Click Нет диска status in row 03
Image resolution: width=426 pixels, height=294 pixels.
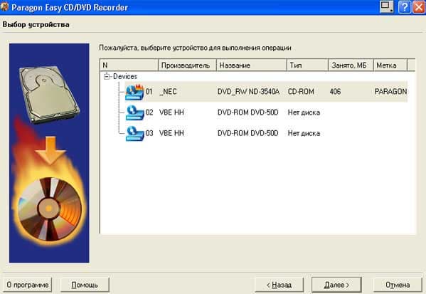point(304,133)
